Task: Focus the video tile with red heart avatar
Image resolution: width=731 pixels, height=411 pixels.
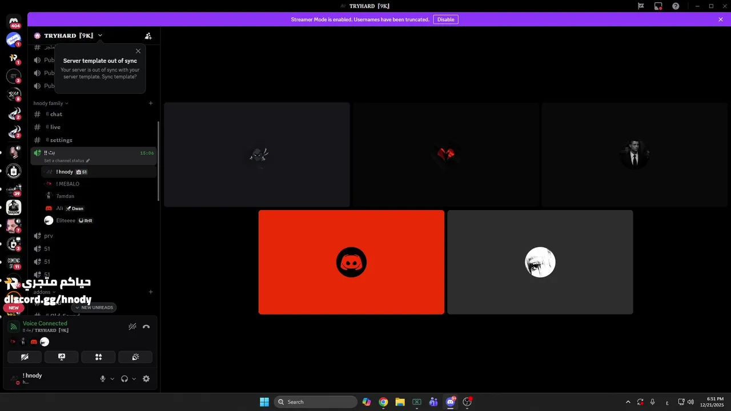Action: coord(446,154)
